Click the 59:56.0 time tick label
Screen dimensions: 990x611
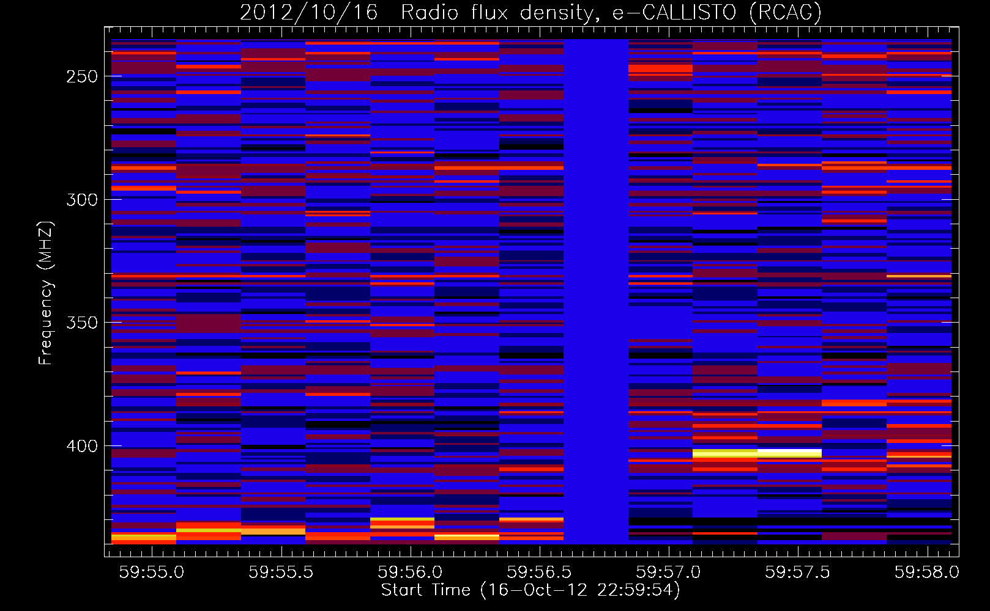pos(410,572)
